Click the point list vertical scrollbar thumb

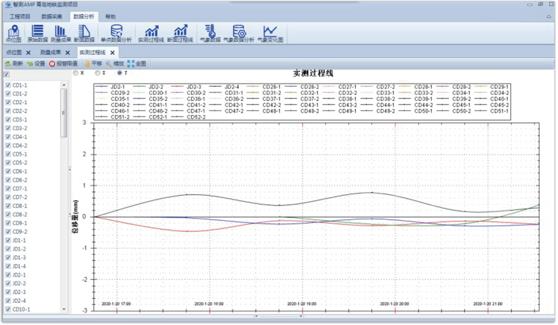64,113
